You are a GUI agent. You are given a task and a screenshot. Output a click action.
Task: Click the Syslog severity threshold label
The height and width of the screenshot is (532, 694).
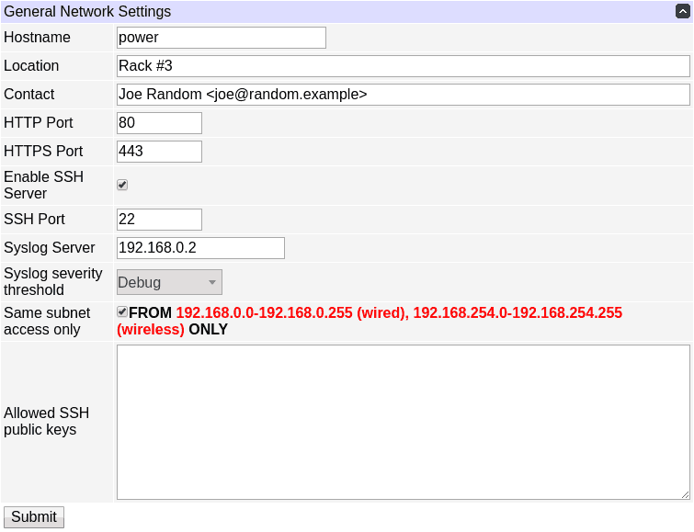coord(52,282)
